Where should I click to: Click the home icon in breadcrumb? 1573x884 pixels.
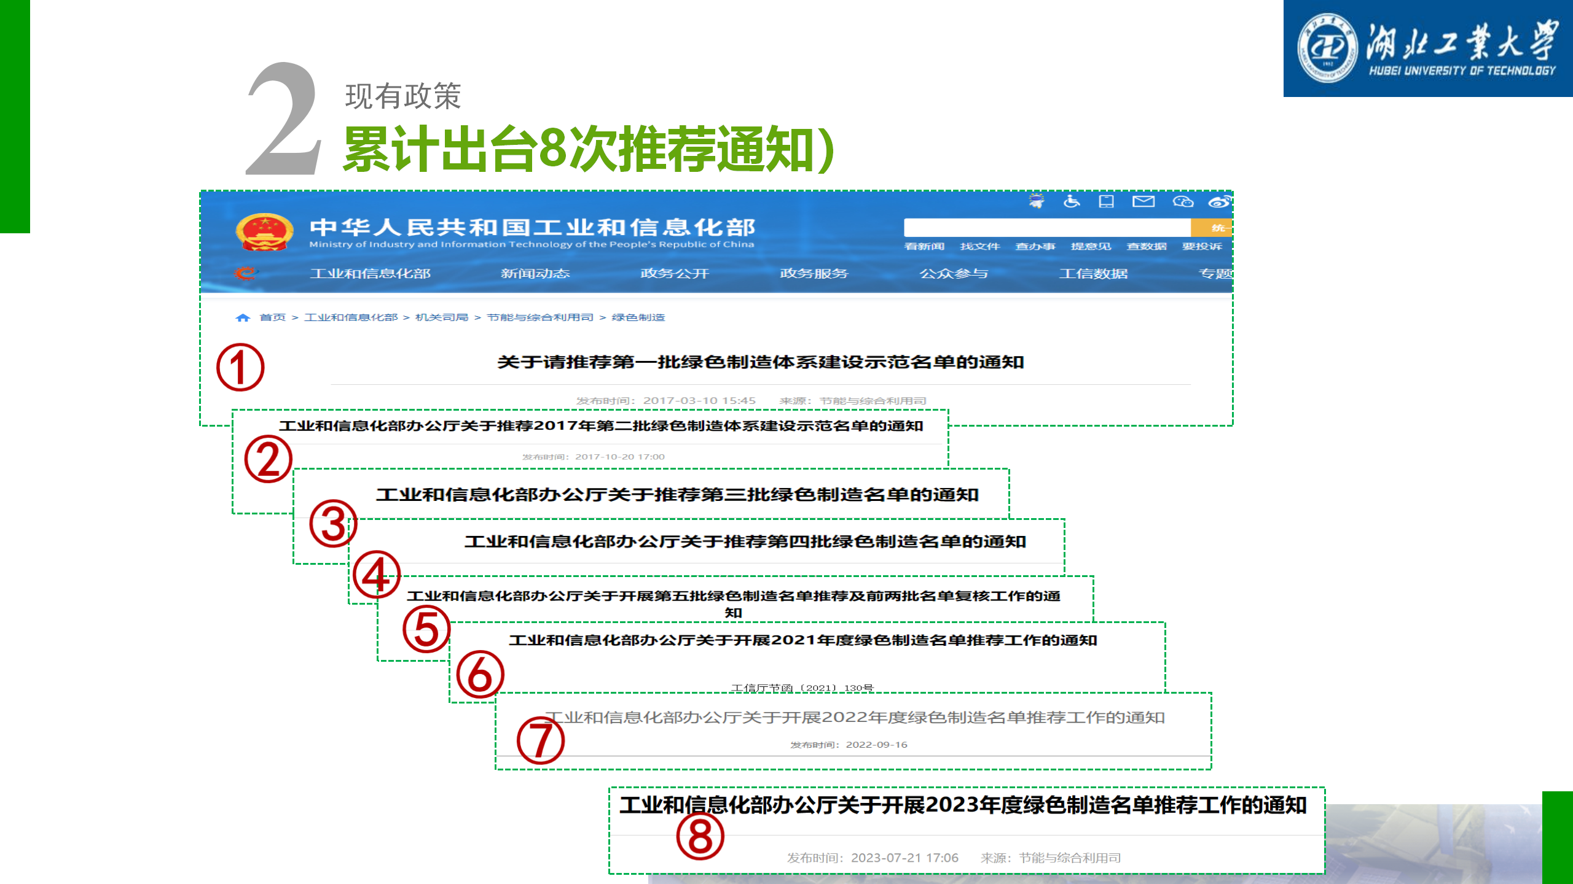(x=243, y=317)
